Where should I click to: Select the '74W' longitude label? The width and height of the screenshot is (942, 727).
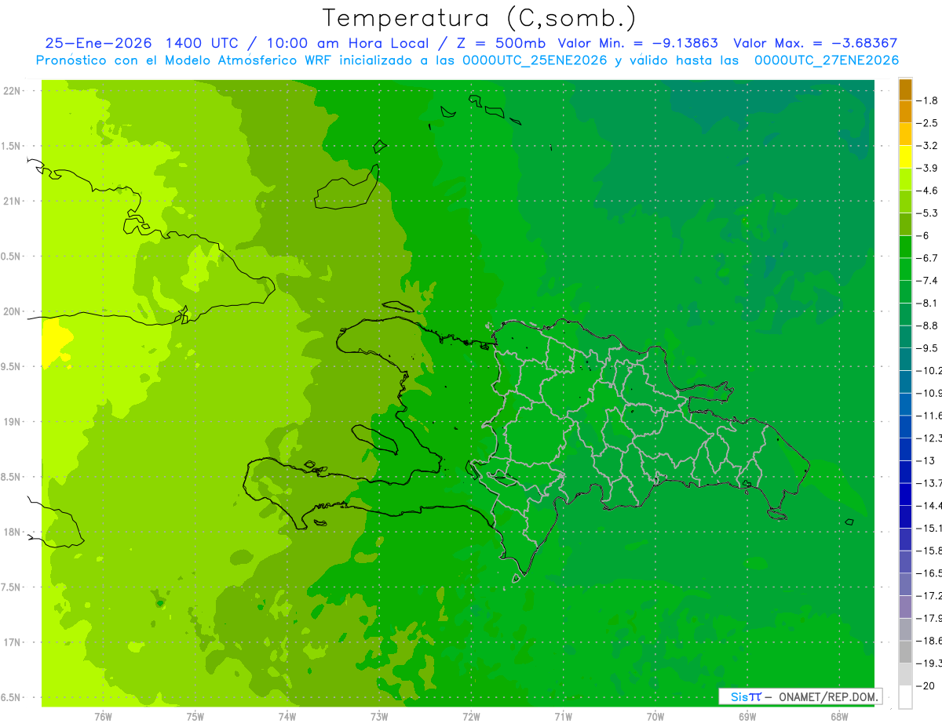coord(287,716)
